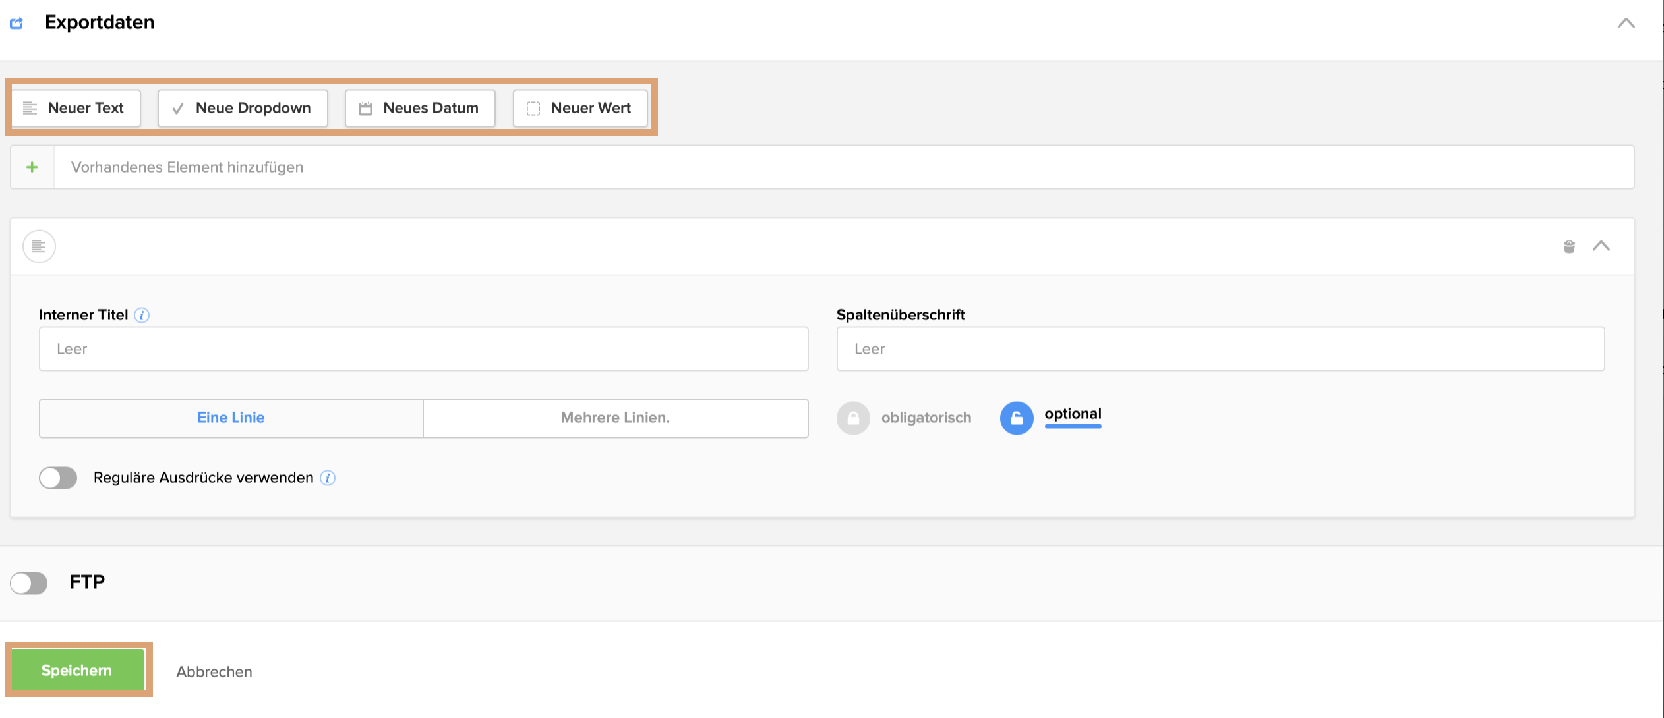The width and height of the screenshot is (1664, 718).
Task: Open info icon beside Reguläre Ausdrücke verwenden
Action: click(x=328, y=478)
